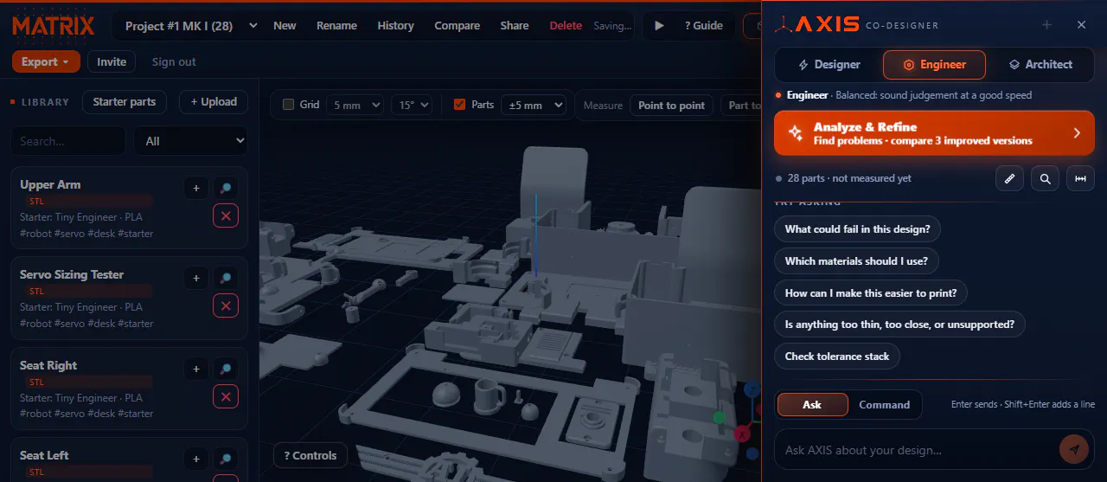1107x482 pixels.
Task: Ask 'Which materials should I use?'
Action: 856,261
